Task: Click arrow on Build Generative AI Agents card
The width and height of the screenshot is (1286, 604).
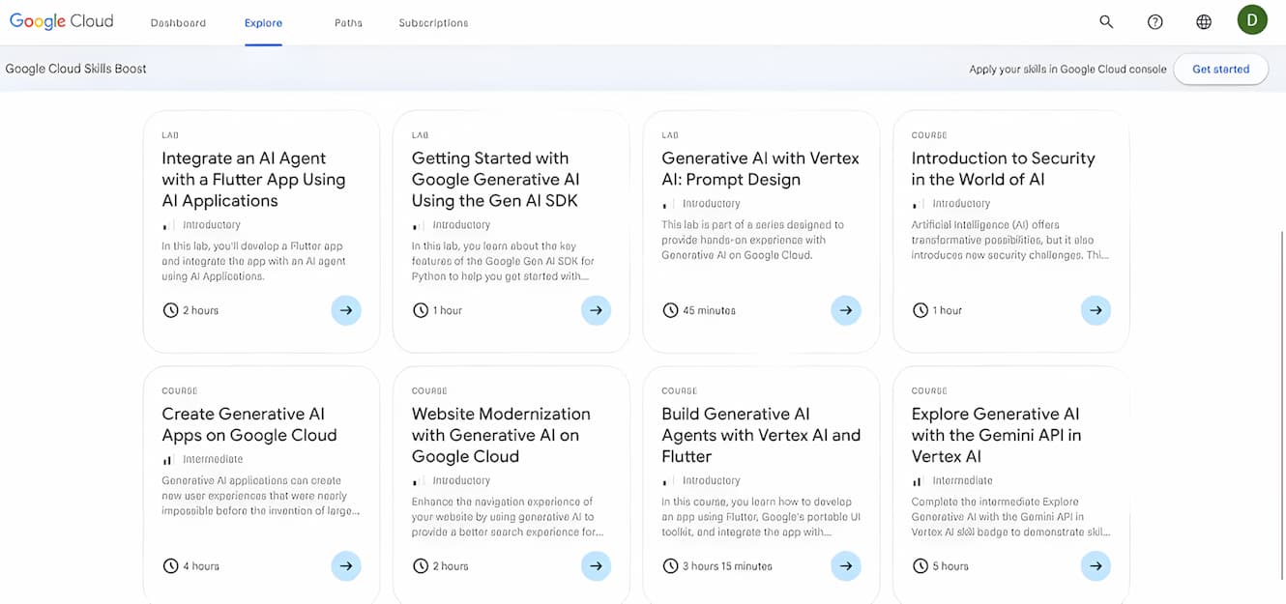Action: coord(846,566)
